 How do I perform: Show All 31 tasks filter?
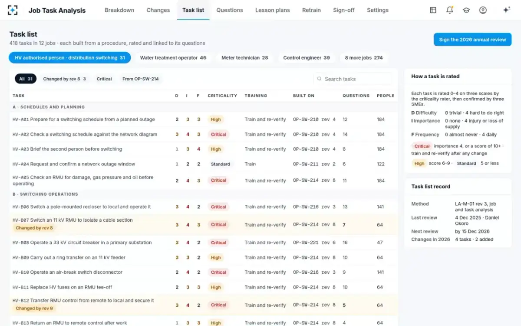point(26,79)
